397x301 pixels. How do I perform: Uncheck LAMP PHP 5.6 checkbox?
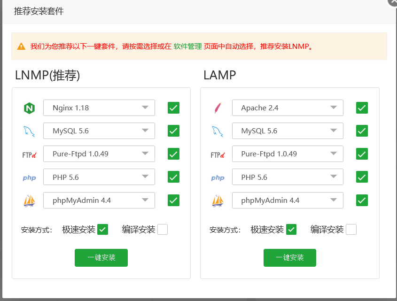(x=362, y=177)
